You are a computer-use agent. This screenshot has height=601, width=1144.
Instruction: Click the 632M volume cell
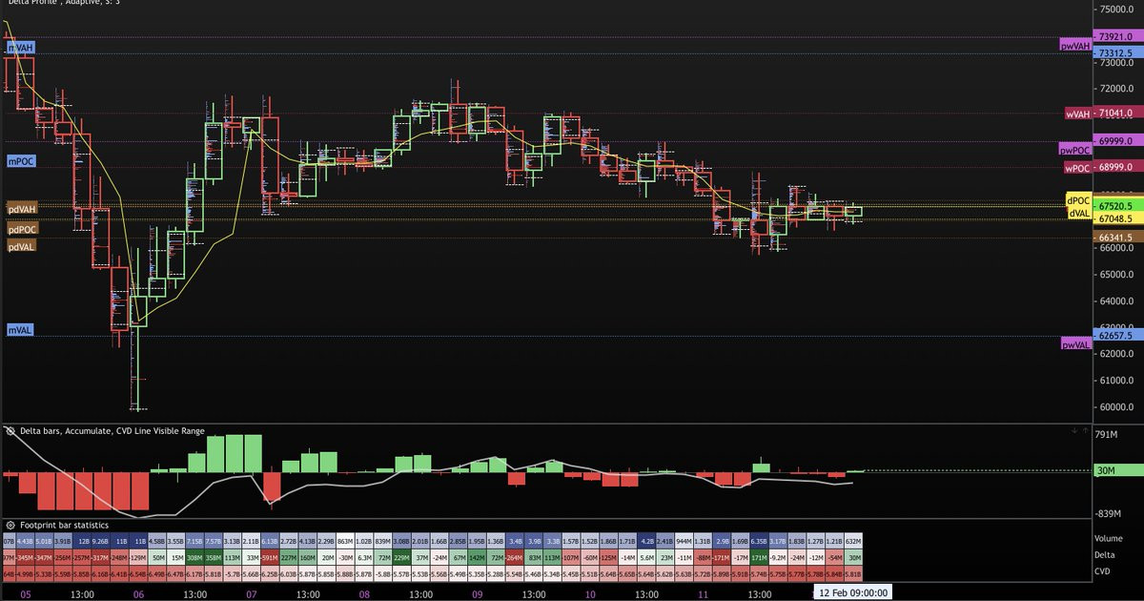pyautogui.click(x=853, y=540)
